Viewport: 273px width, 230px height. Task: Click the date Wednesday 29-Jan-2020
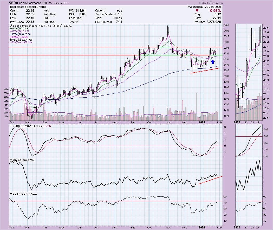pos(204,7)
